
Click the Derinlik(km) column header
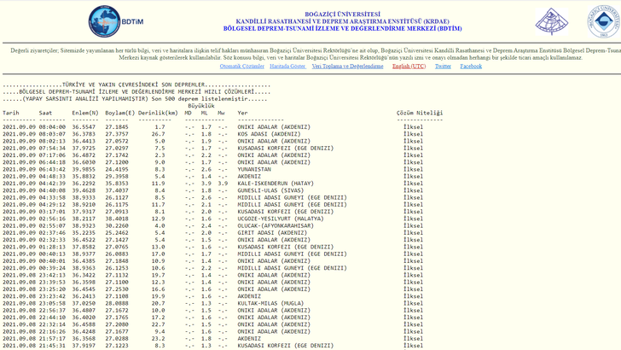pyautogui.click(x=158, y=113)
